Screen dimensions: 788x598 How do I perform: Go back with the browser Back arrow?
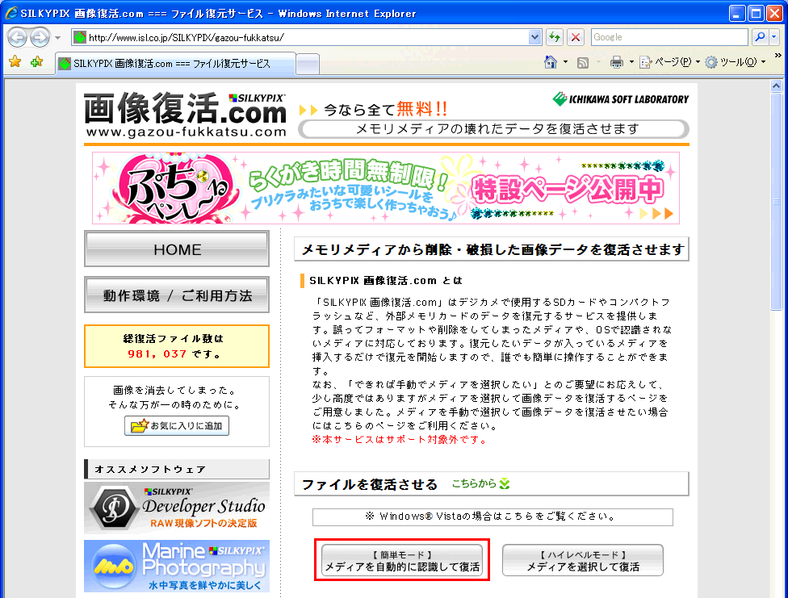point(17,37)
